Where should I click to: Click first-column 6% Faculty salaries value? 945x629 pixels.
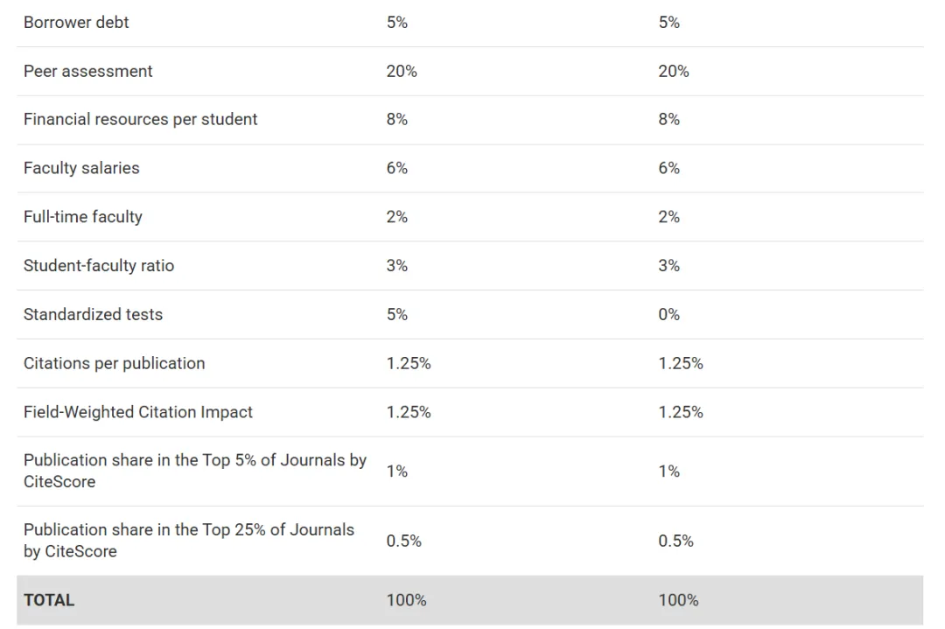tap(397, 168)
